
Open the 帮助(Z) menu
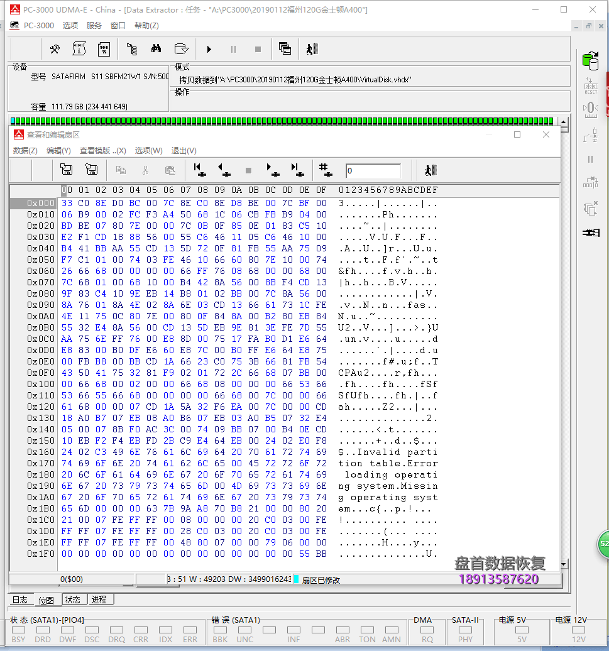click(x=146, y=25)
